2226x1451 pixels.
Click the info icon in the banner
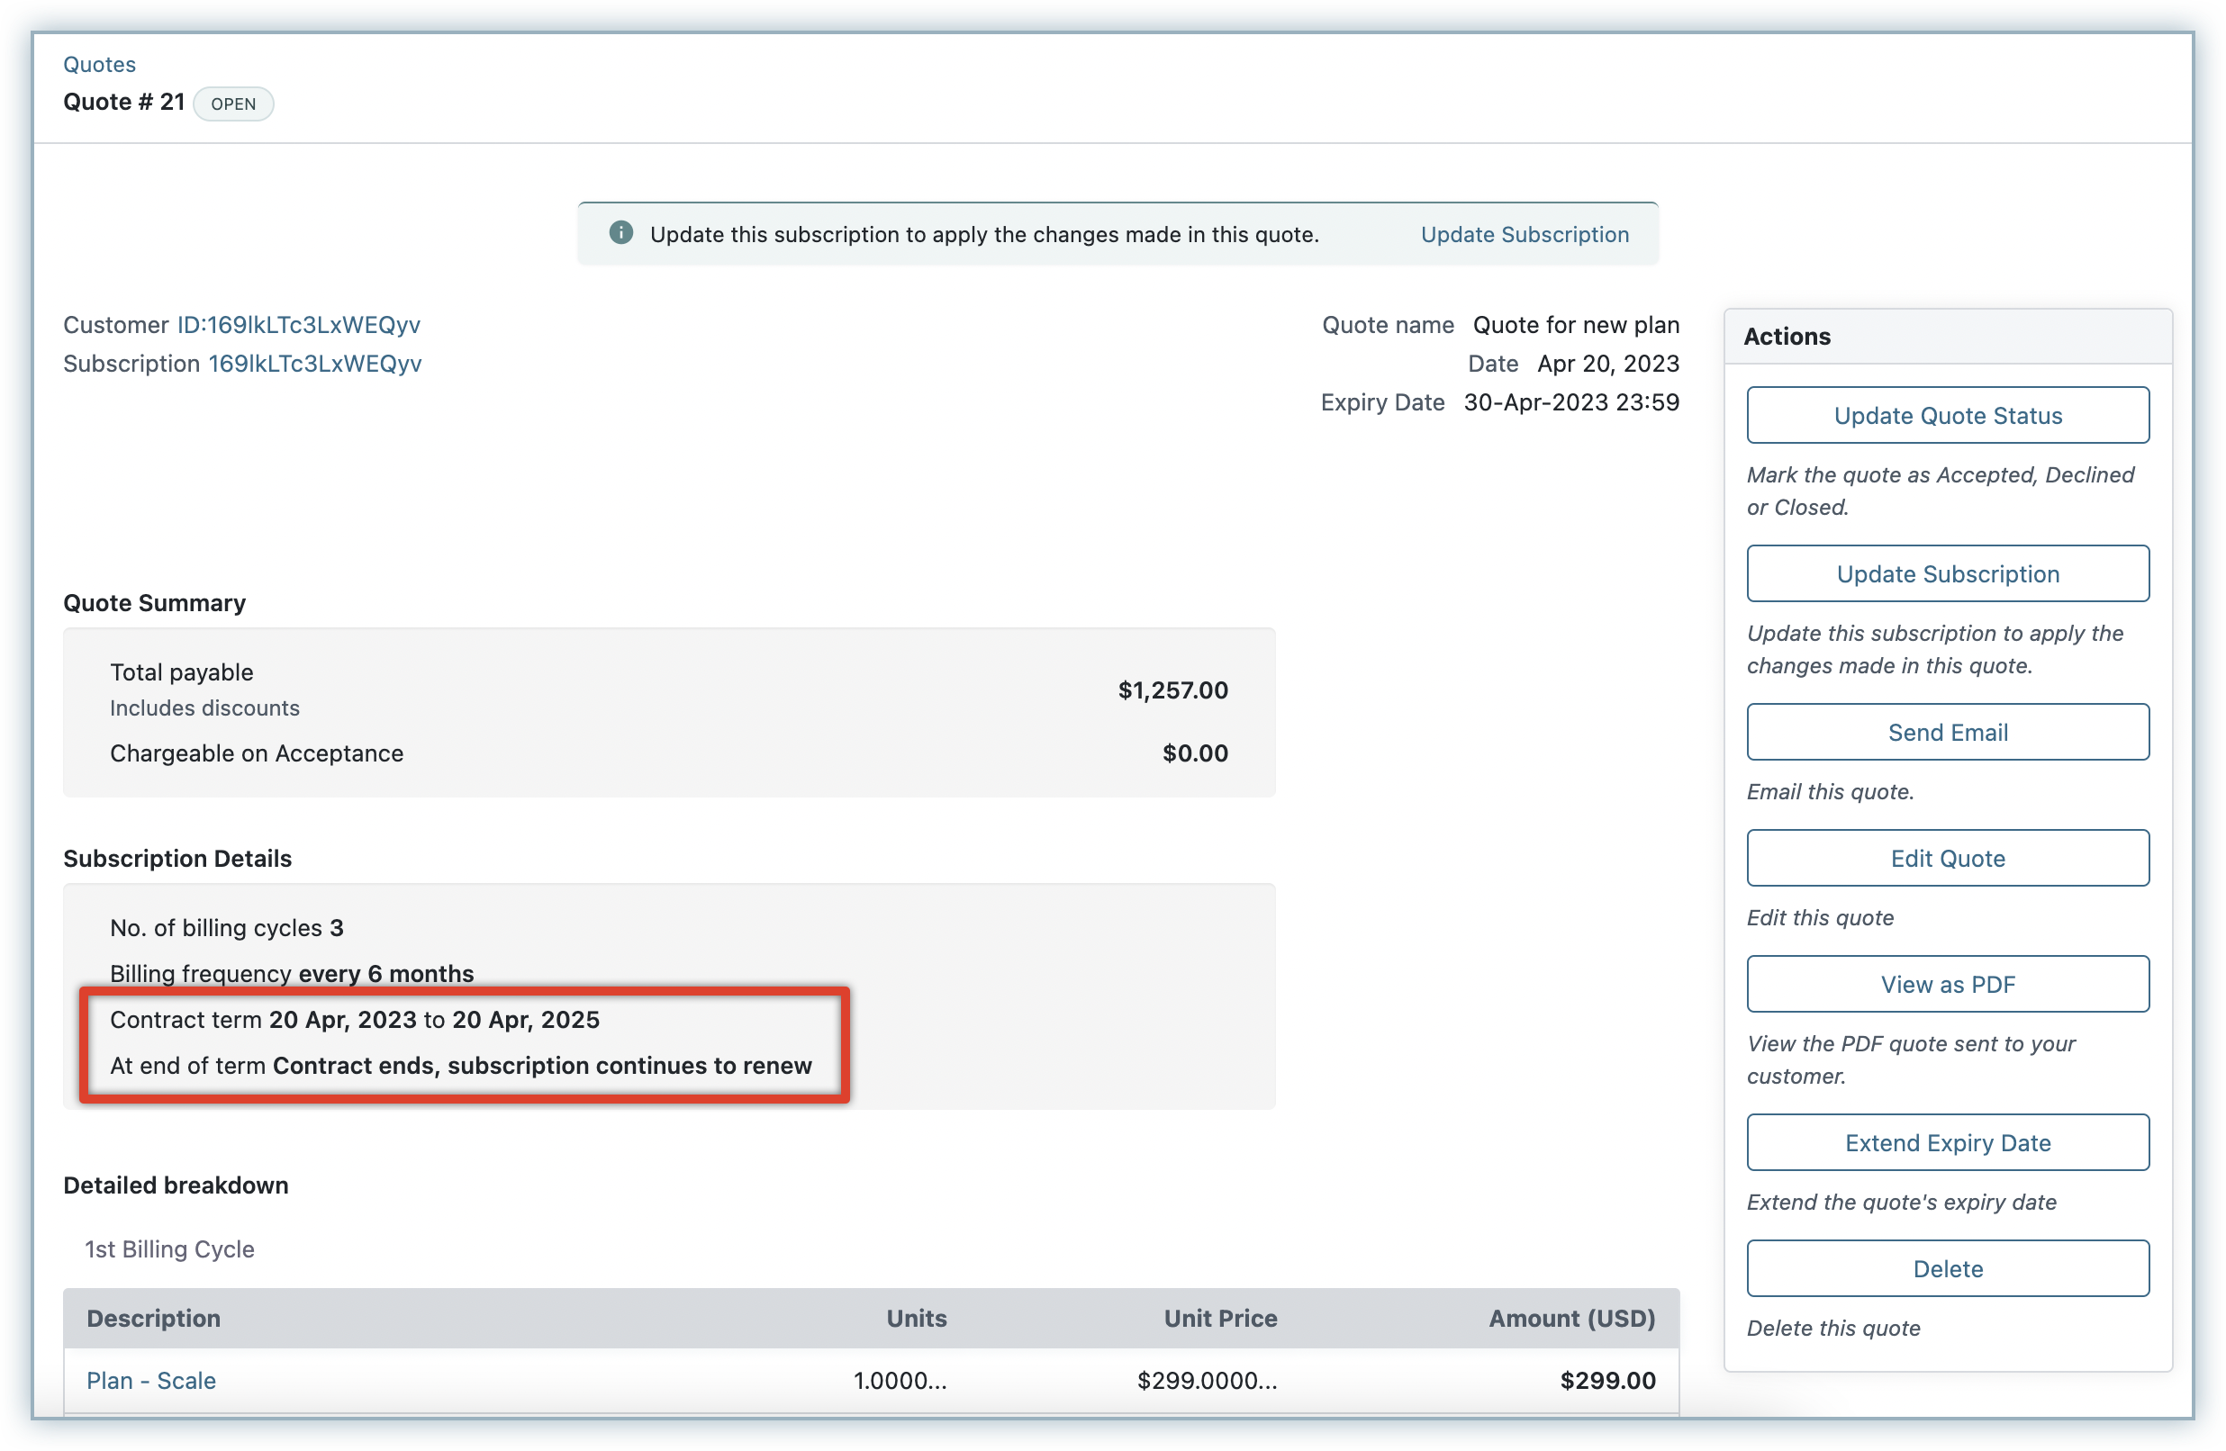621,233
